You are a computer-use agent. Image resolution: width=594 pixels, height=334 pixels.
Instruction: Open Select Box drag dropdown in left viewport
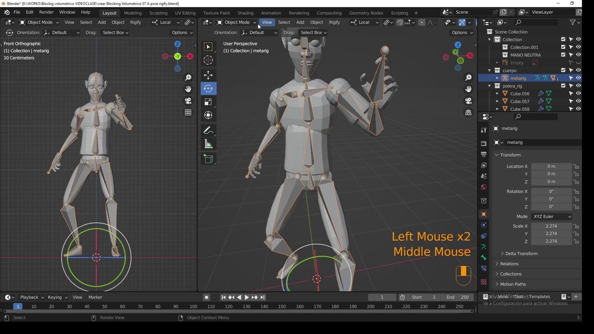pos(116,32)
